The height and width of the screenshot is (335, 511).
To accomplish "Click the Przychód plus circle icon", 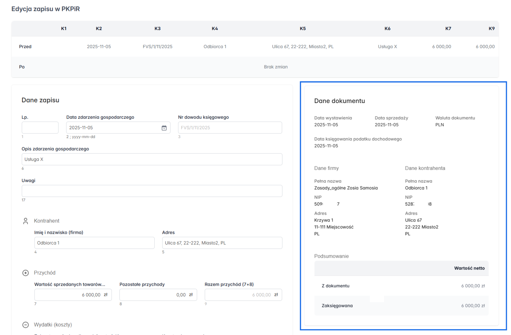I will (25, 273).
